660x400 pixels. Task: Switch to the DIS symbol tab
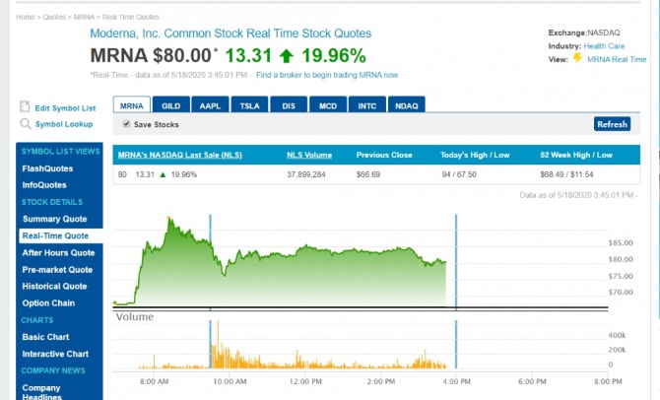[x=289, y=105]
